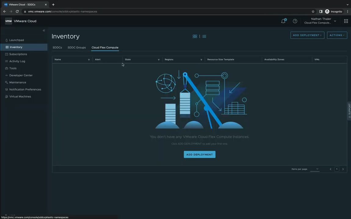Screen dimensions: 351x219
Task: Click the Maintenance wrench icon
Action: pos(6,82)
